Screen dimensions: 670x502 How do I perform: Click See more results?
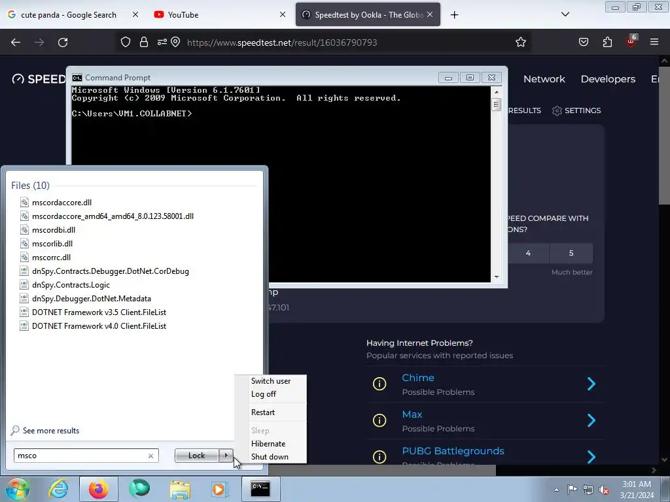point(51,430)
